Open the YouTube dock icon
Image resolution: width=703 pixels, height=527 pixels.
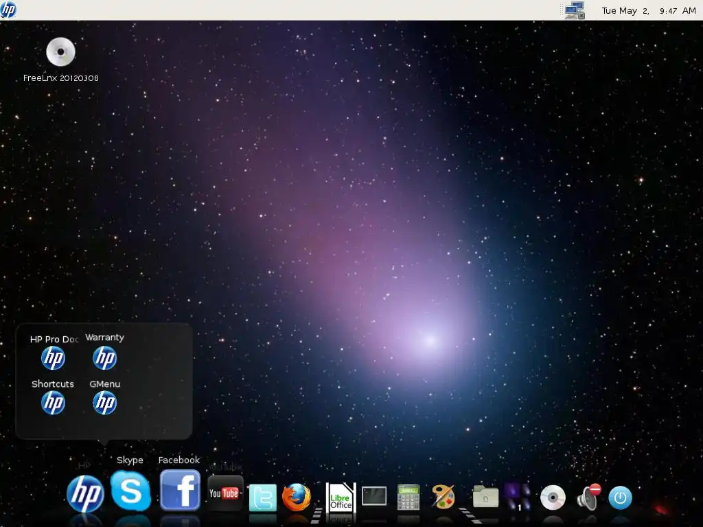pos(225,493)
